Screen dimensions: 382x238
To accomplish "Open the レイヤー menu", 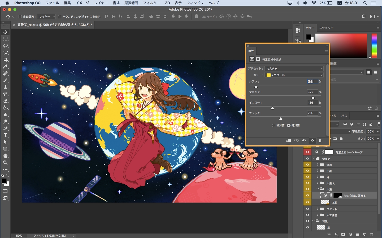I will click(x=101, y=3).
